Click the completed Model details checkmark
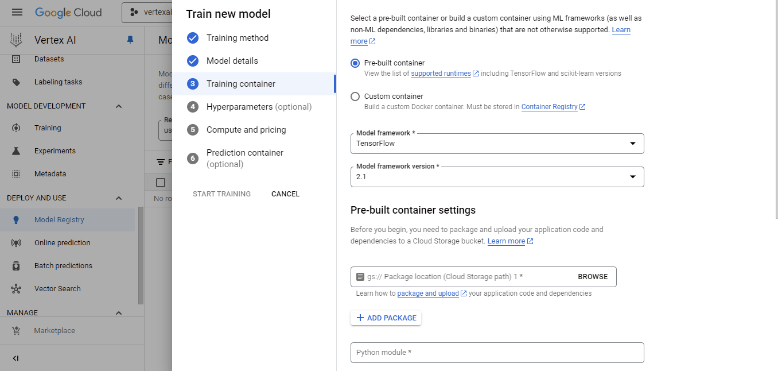 pyautogui.click(x=193, y=61)
